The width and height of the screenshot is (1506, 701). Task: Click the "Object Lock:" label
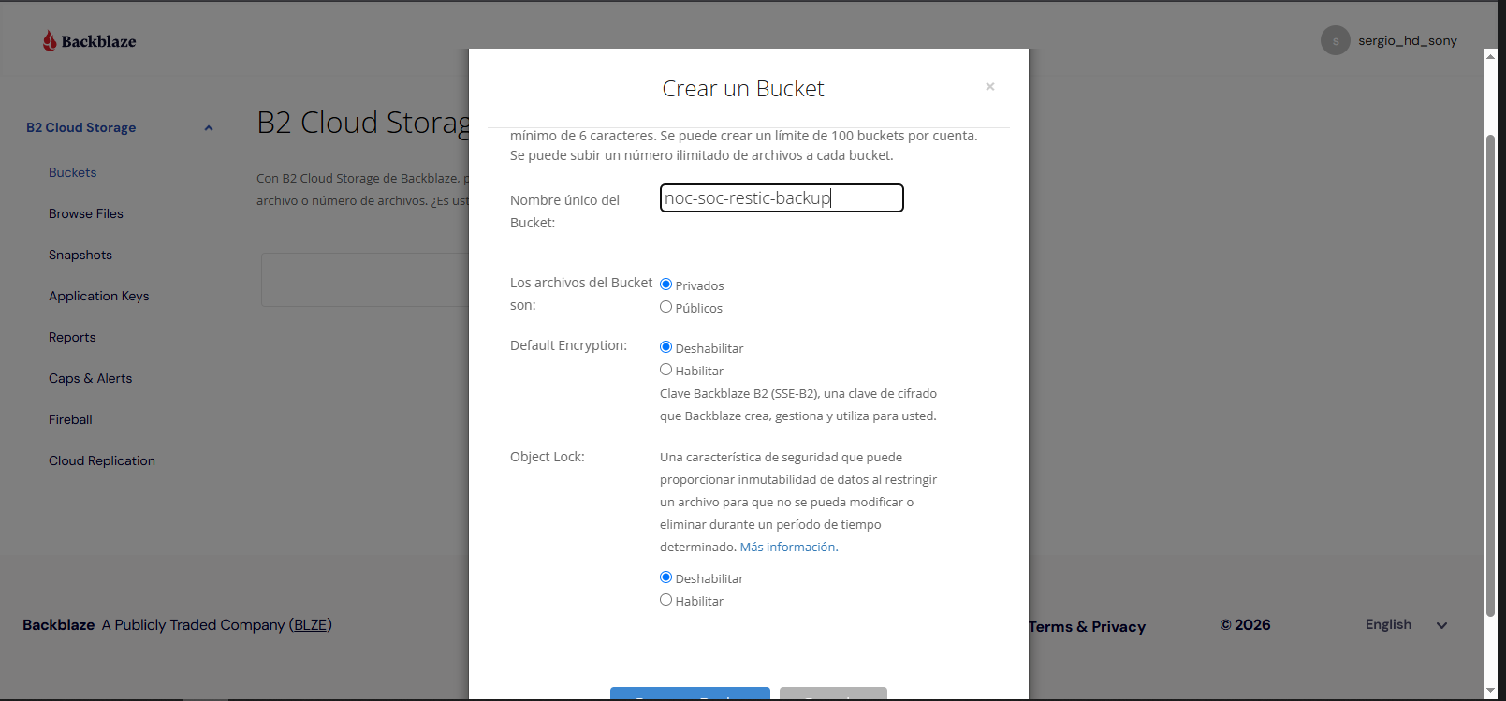point(547,457)
